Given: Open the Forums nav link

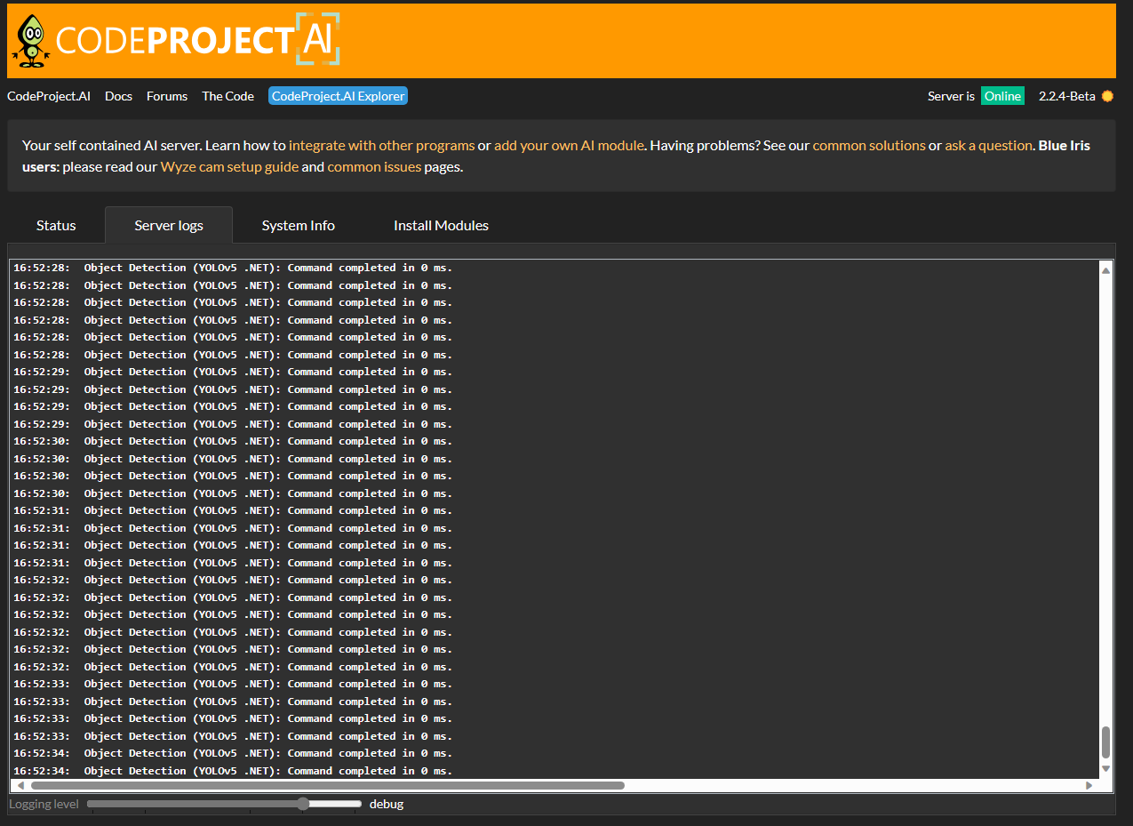Looking at the screenshot, I should coord(167,96).
